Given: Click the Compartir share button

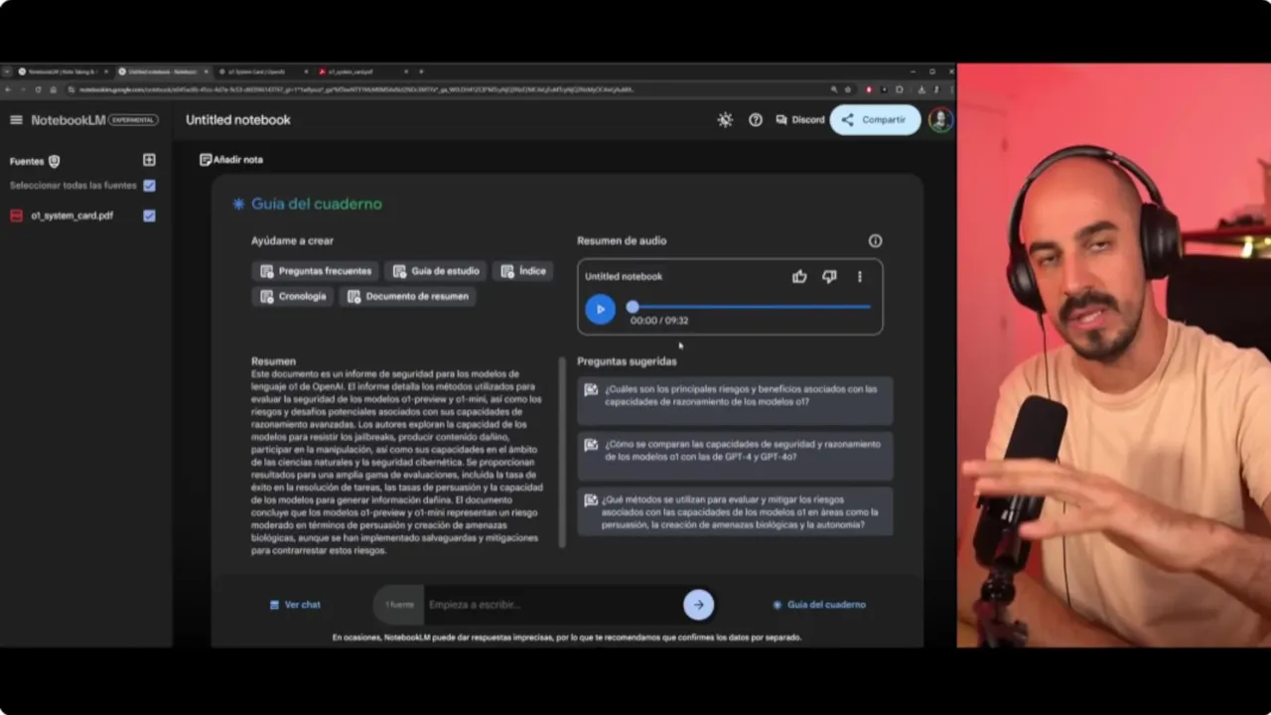Looking at the screenshot, I should click(x=875, y=120).
